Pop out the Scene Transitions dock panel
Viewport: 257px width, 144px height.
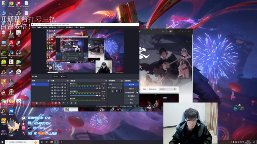coord(122,81)
